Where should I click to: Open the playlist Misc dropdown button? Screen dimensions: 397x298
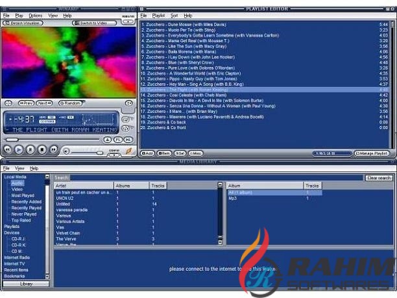click(x=196, y=153)
